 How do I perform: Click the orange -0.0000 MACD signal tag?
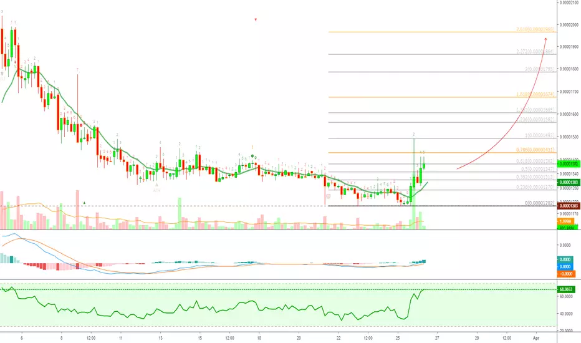pyautogui.click(x=565, y=274)
